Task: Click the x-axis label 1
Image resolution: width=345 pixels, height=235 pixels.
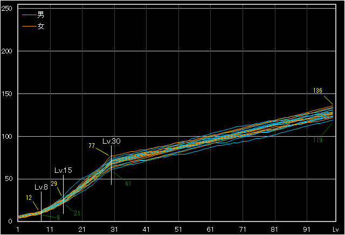Action: tap(18, 230)
